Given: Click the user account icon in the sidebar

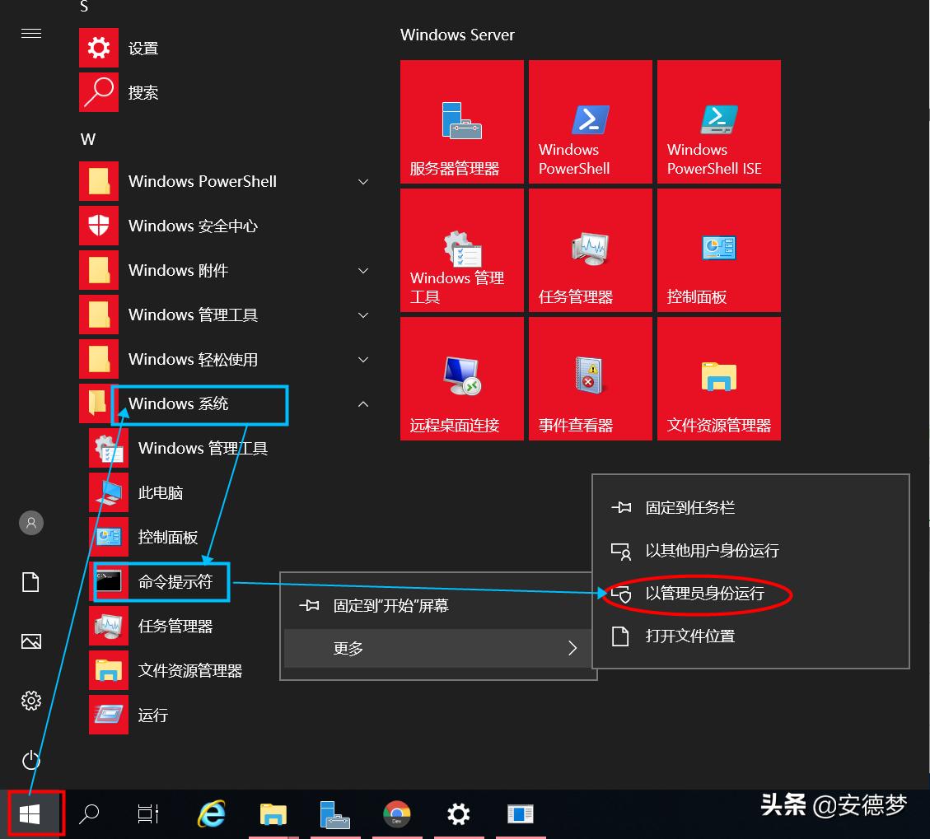Looking at the screenshot, I should (x=30, y=522).
